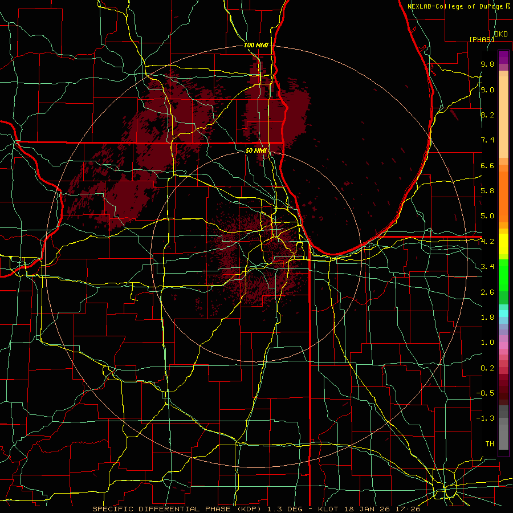Select the purple top segment of color scale
The image size is (513, 513).
tap(503, 57)
